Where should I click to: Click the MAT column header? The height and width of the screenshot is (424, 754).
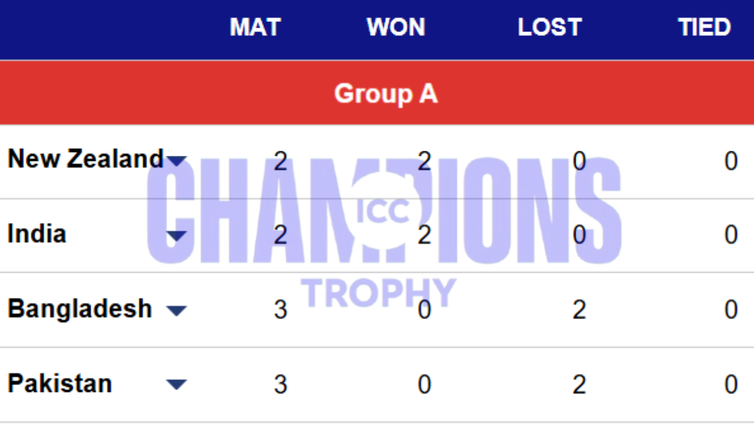pos(255,28)
